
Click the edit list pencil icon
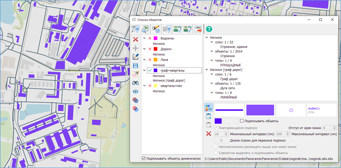click(136, 57)
